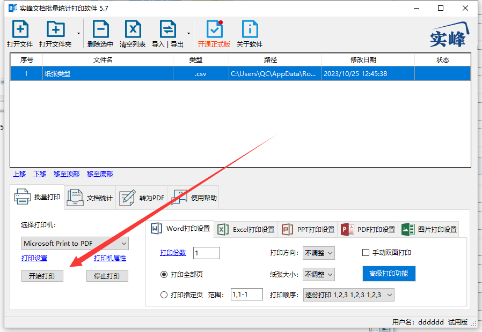Expand the arrow beside 导入 | 导出
Screen dimensions: 482x332
coord(188,33)
